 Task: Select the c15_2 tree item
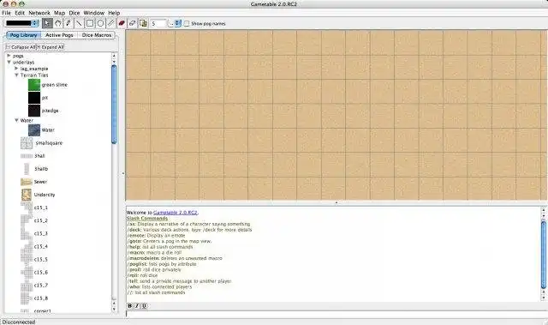(40, 220)
